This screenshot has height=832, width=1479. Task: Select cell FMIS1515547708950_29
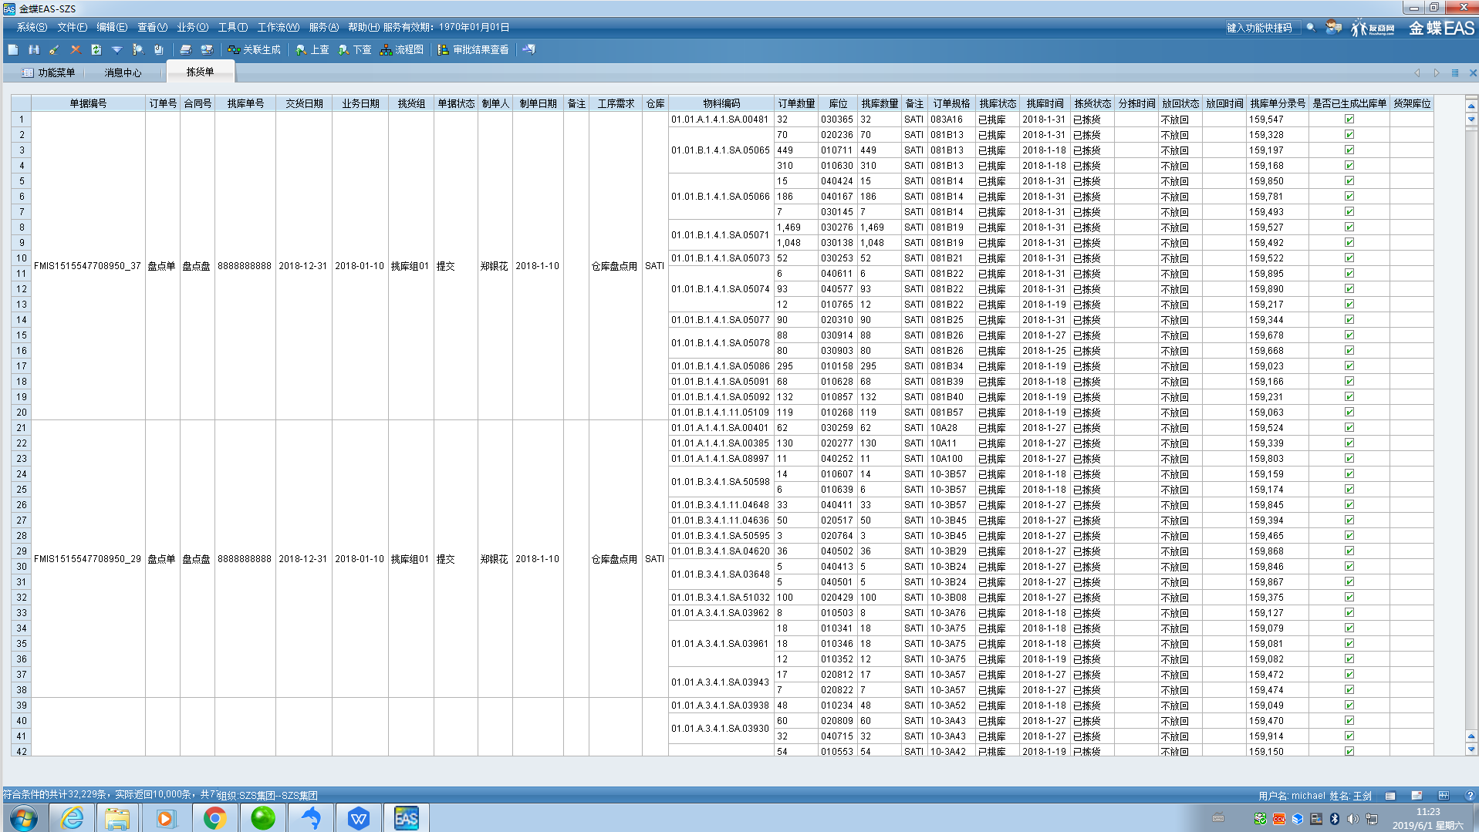[88, 559]
